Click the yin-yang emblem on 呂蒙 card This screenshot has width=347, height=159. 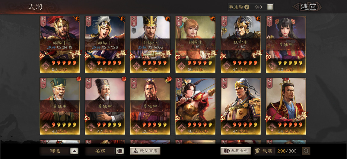77,18
